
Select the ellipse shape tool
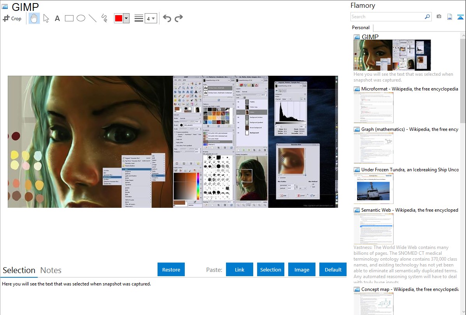pyautogui.click(x=81, y=18)
